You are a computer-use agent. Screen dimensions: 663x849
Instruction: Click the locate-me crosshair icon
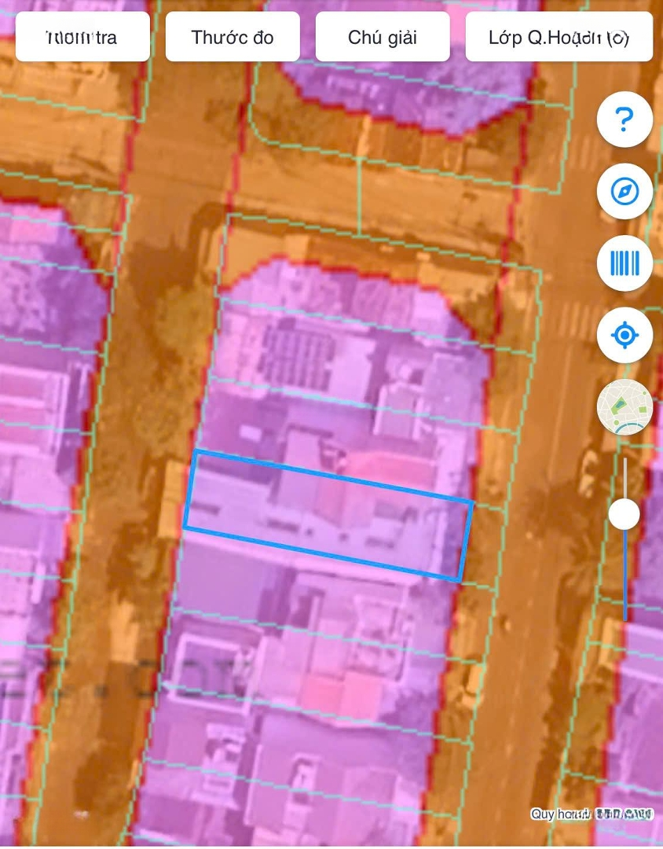[x=625, y=336]
